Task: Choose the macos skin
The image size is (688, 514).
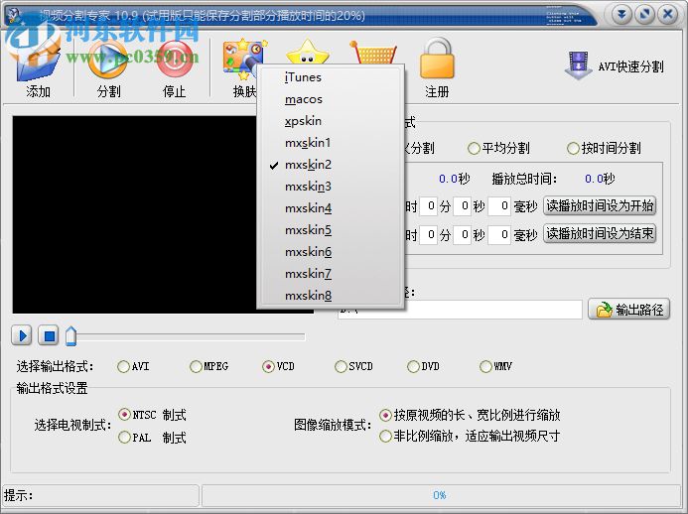Action: (330, 99)
